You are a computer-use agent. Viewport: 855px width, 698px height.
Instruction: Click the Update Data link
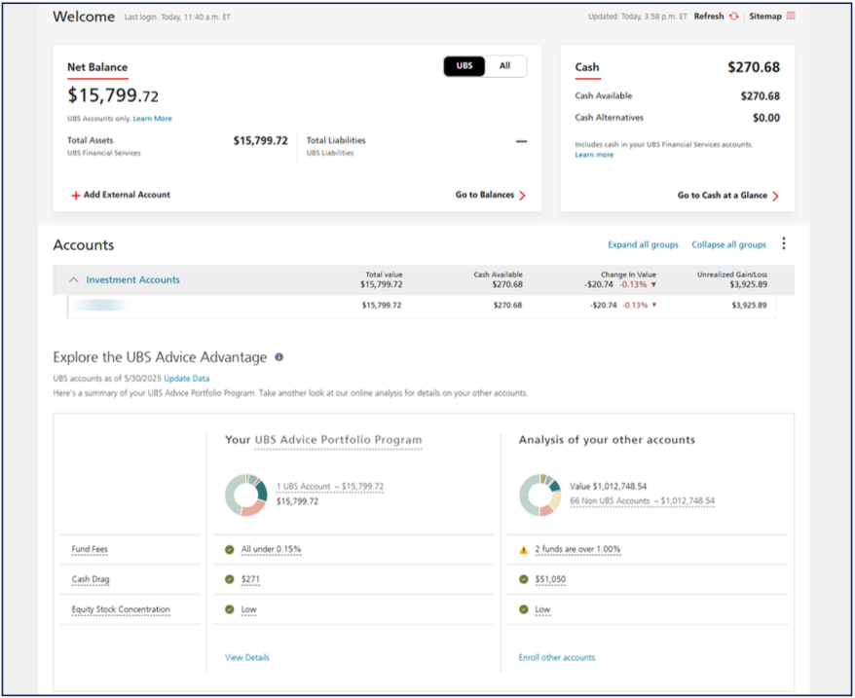point(187,379)
